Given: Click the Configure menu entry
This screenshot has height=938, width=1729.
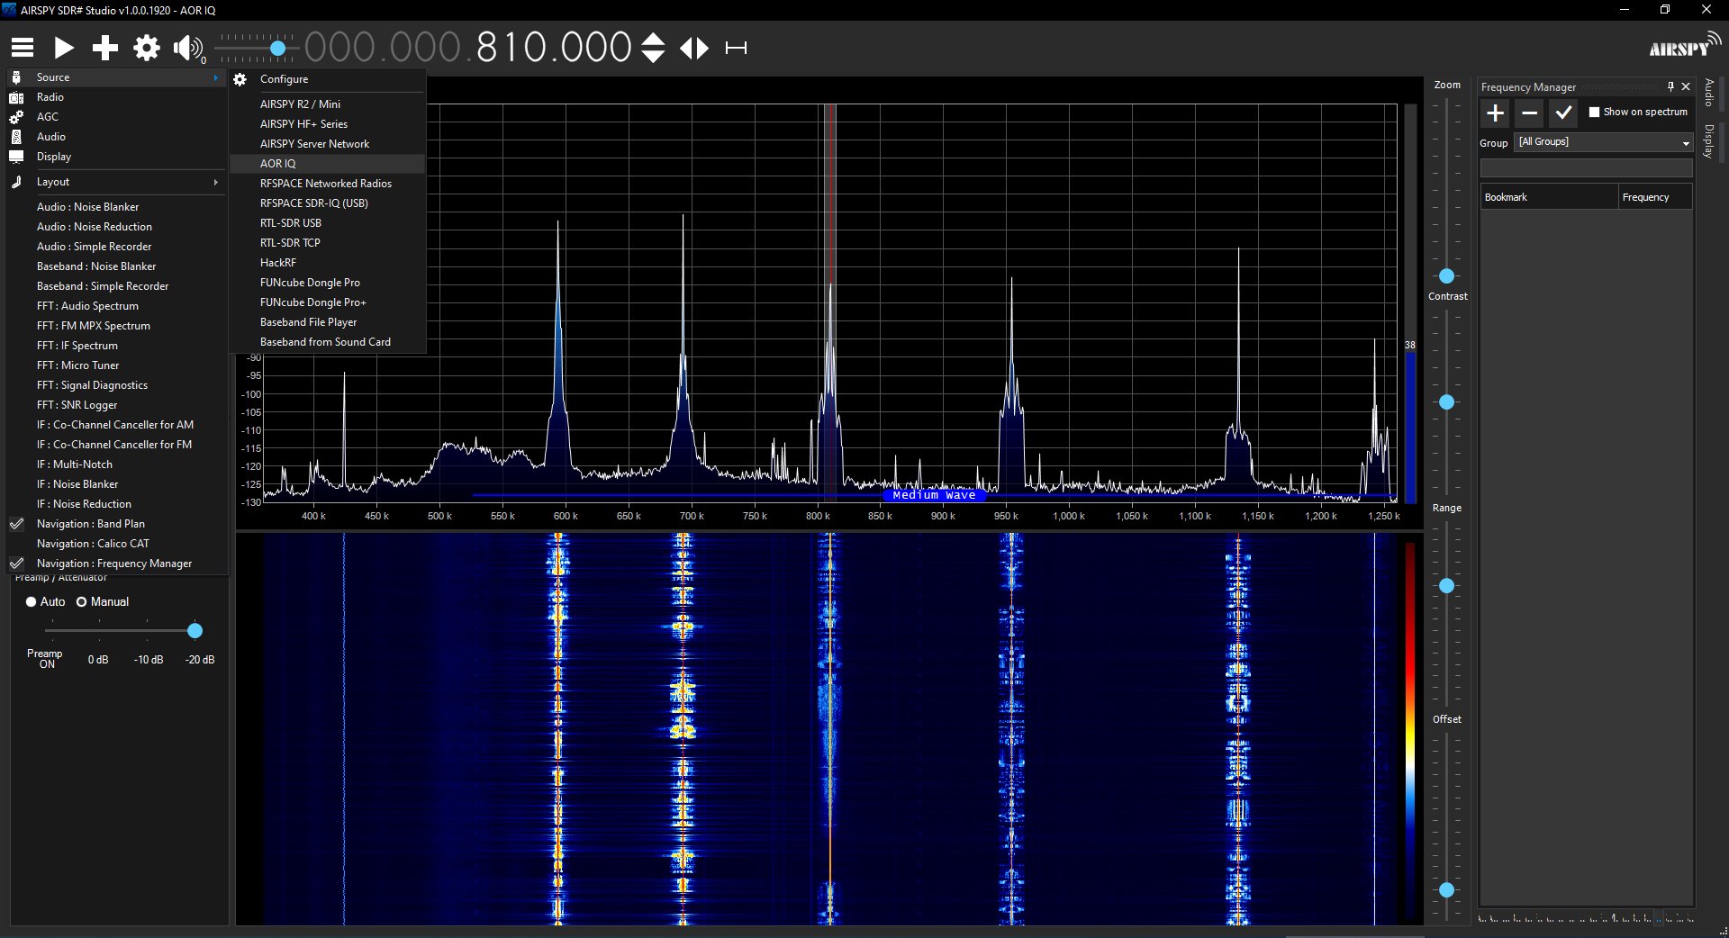Looking at the screenshot, I should click(327, 79).
